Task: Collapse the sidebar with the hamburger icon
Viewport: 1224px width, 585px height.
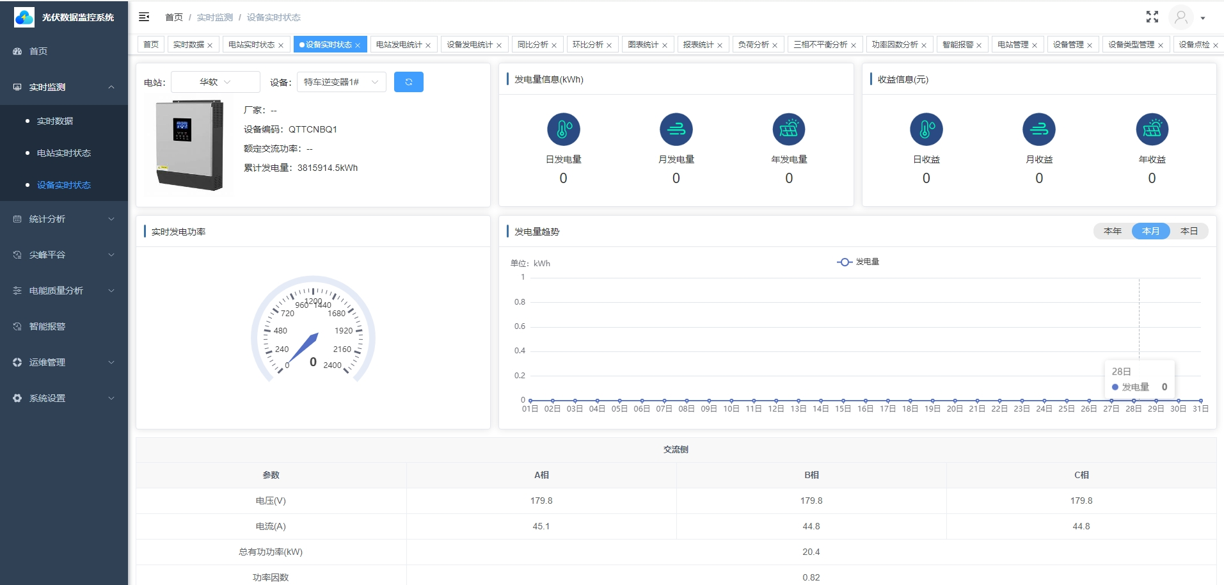Action: coord(144,17)
